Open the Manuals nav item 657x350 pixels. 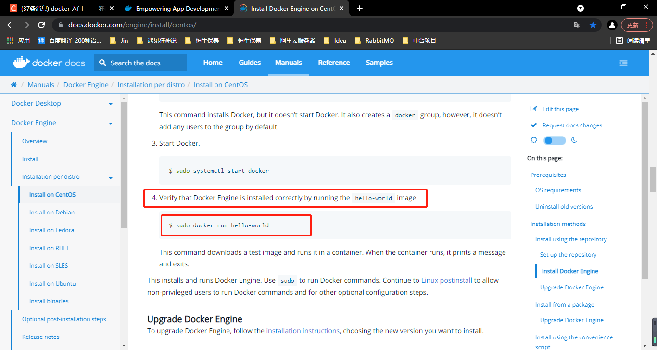(x=289, y=62)
